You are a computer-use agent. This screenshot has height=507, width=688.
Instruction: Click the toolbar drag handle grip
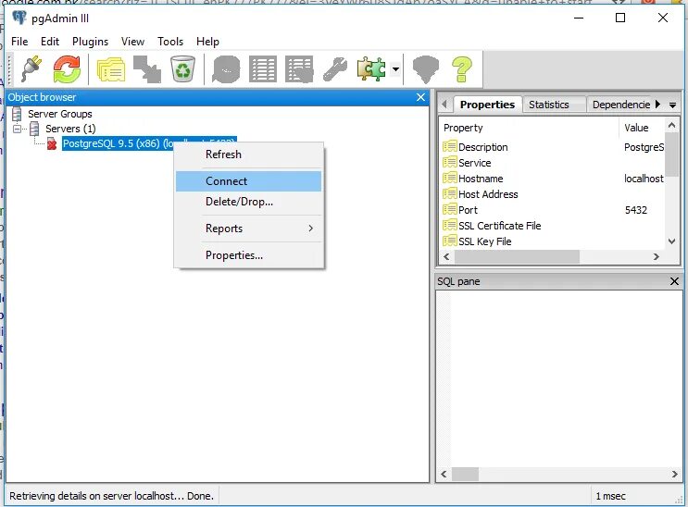point(9,69)
